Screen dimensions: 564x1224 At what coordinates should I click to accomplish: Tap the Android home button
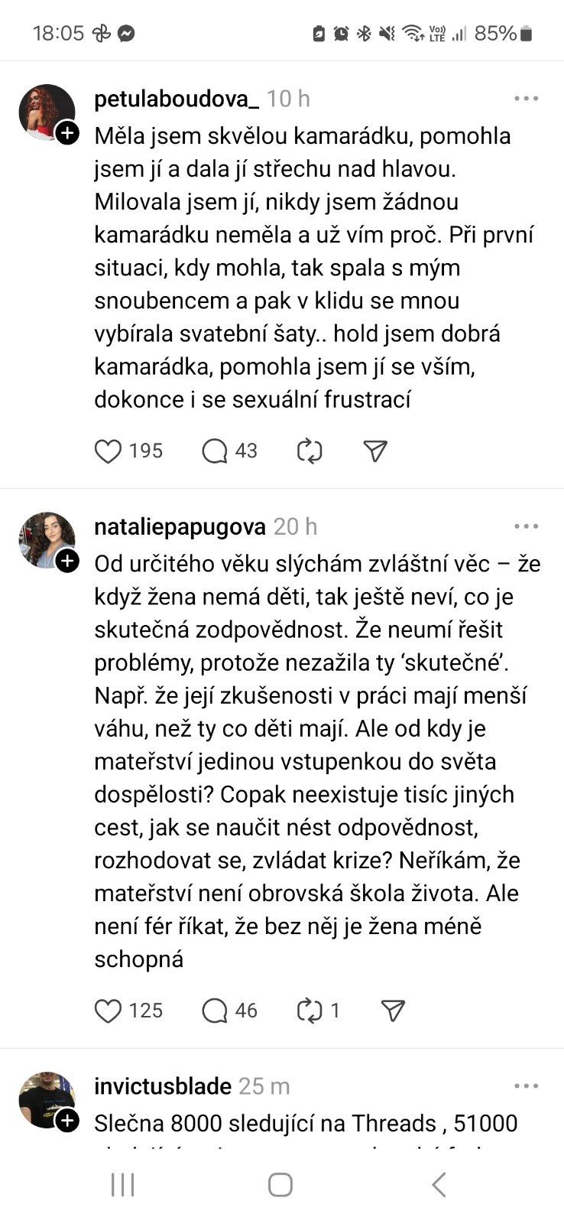[280, 1185]
